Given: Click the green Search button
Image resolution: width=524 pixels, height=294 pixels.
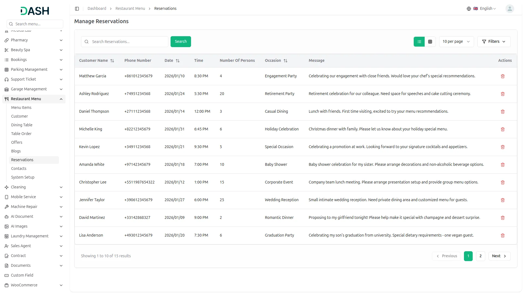Looking at the screenshot, I should 181,42.
